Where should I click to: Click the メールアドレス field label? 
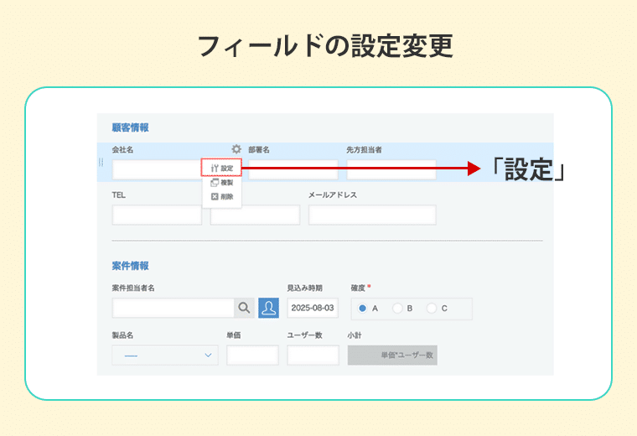point(332,195)
